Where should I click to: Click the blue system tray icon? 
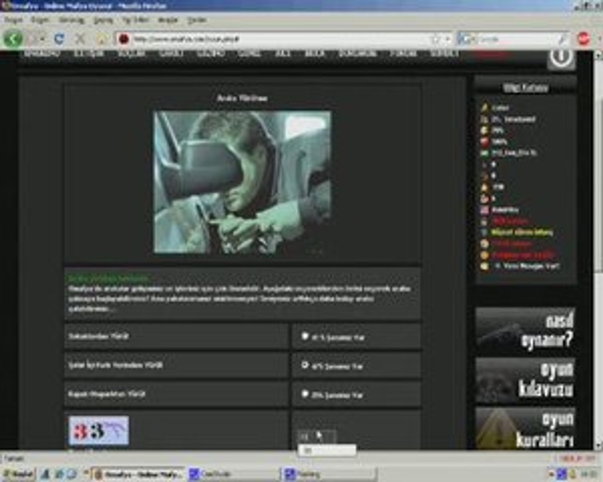click(562, 474)
